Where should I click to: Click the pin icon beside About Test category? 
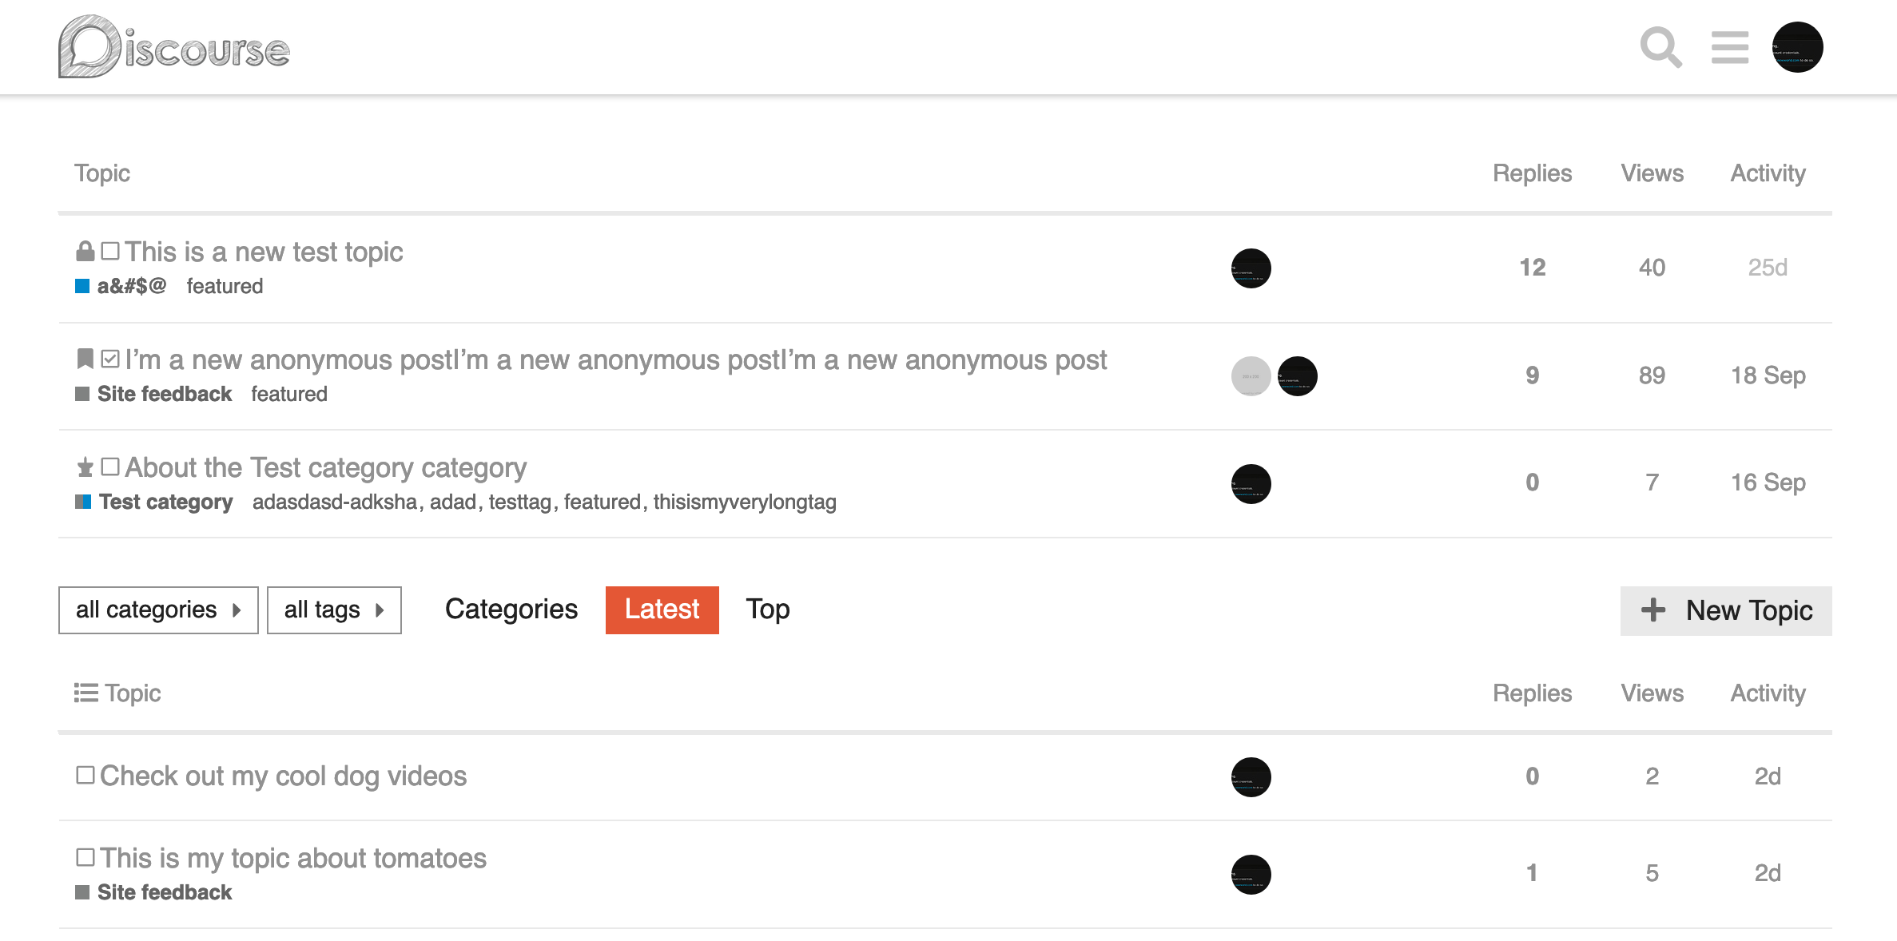point(86,467)
